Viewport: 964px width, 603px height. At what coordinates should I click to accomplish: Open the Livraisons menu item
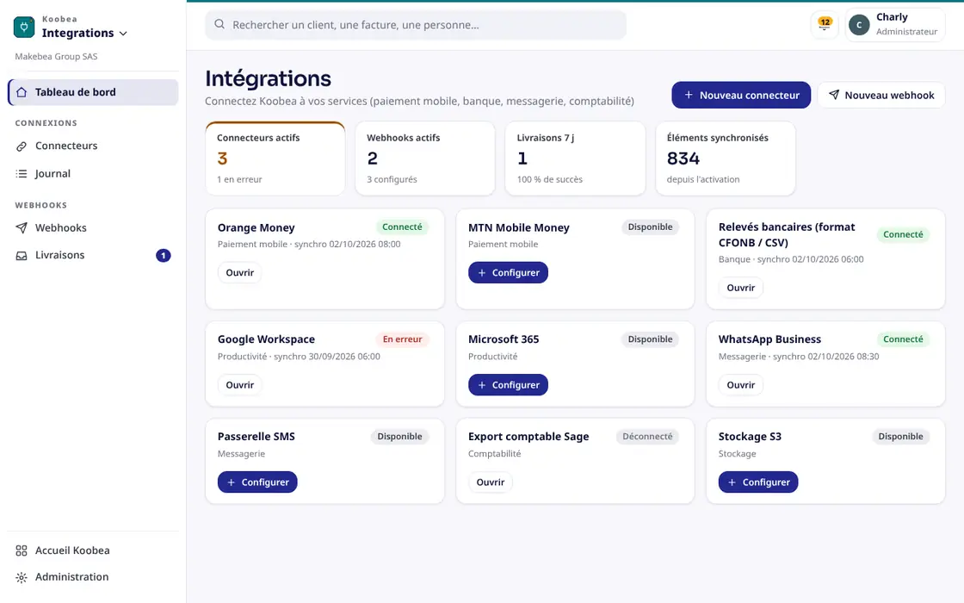(94, 255)
